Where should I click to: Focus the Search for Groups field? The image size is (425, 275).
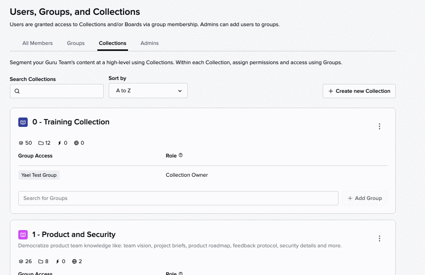click(178, 198)
